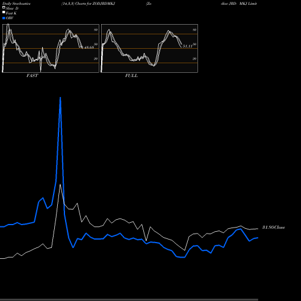Click the 'Charts for ZODJRDMKJ' heading

95,4
